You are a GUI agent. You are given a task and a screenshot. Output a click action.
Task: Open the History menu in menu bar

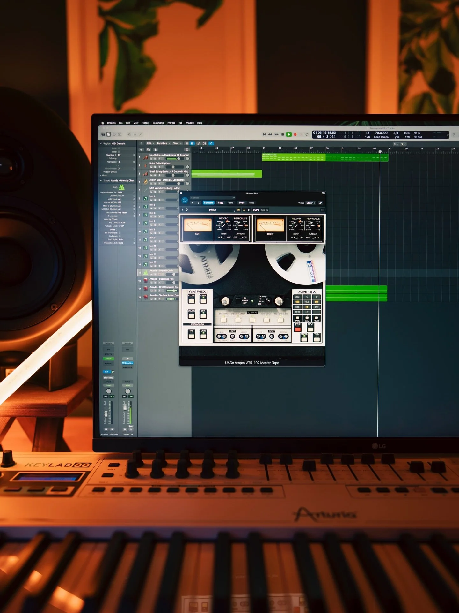(x=145, y=123)
